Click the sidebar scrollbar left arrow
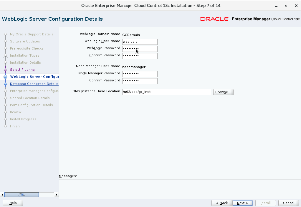This screenshot has height=207, width=301. pos(2,195)
